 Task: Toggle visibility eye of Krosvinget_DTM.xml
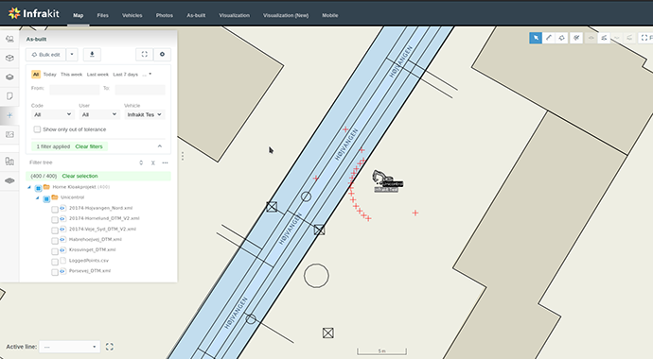pyautogui.click(x=62, y=249)
